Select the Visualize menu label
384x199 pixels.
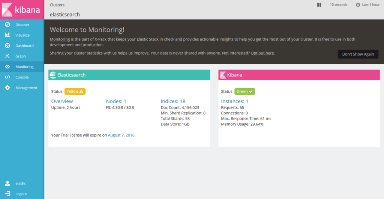pyautogui.click(x=22, y=35)
